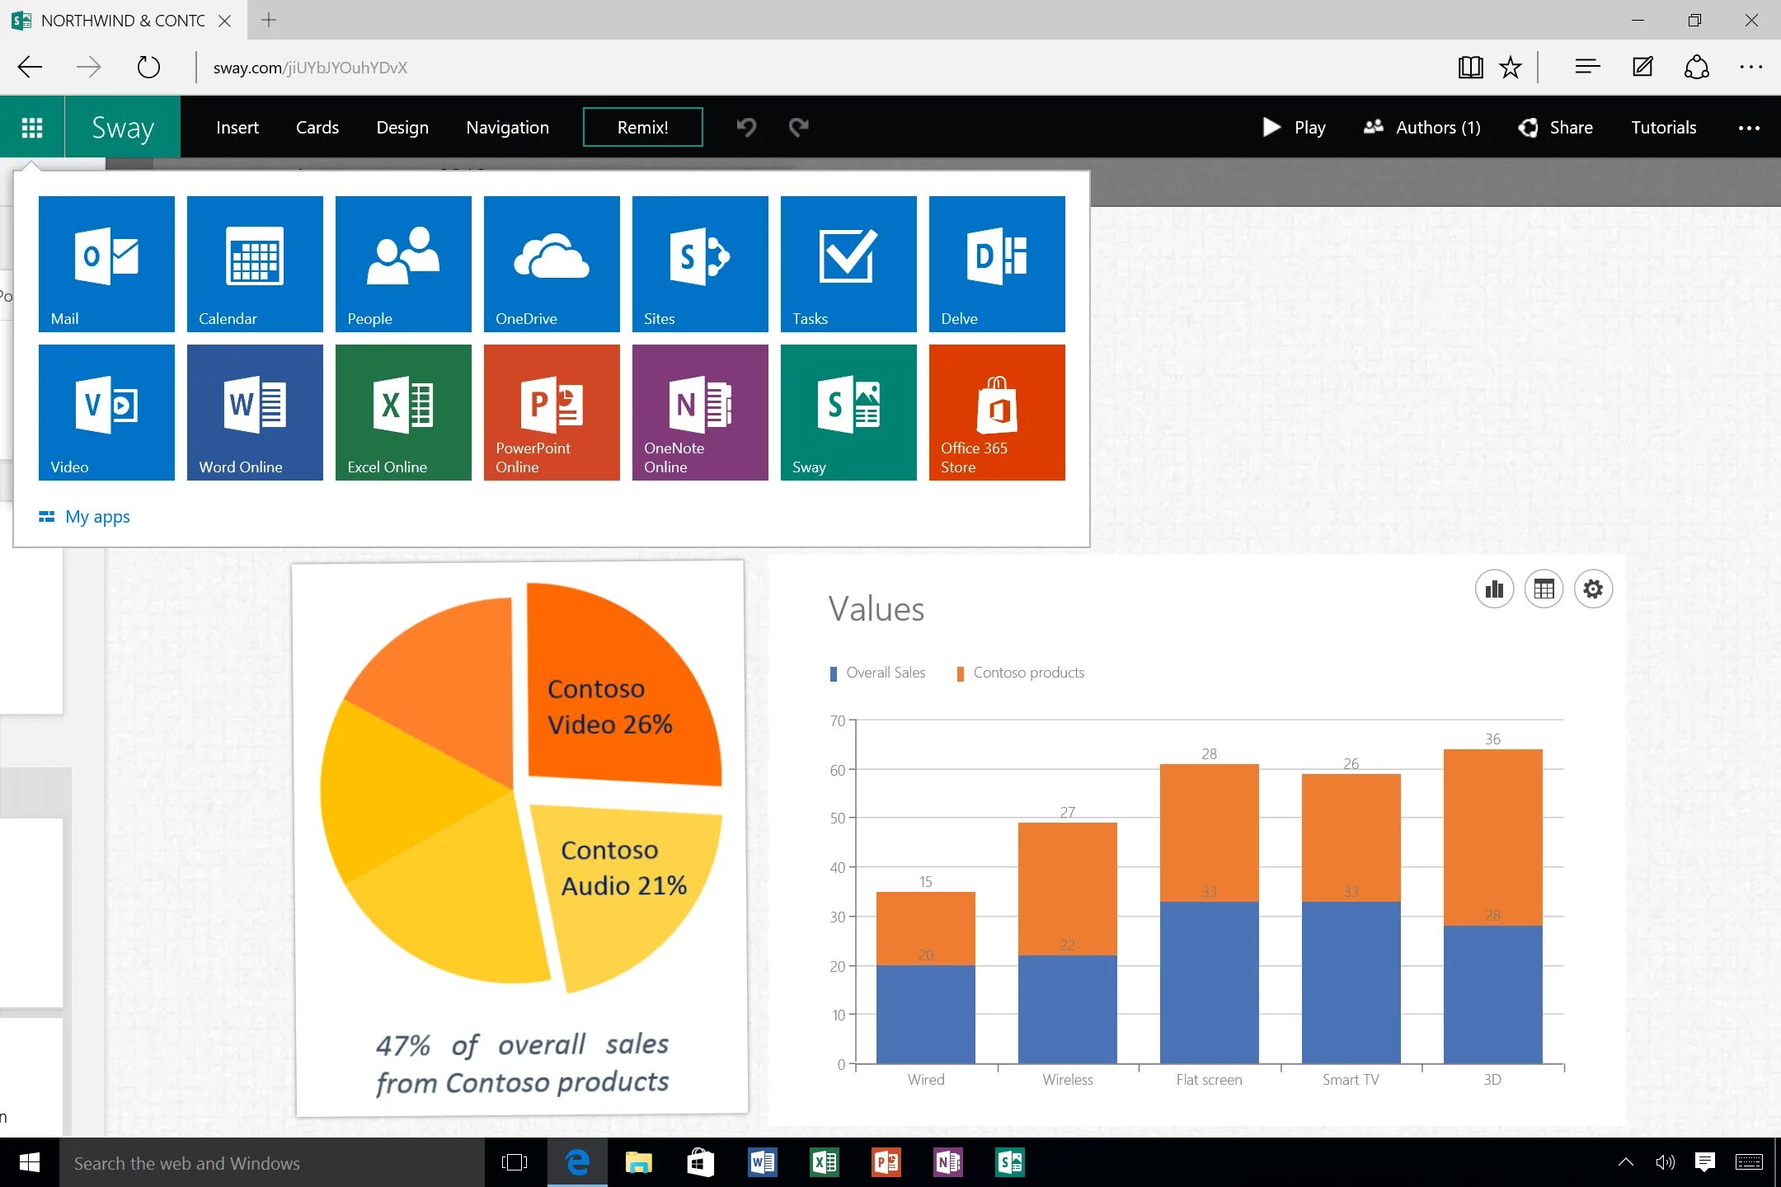This screenshot has height=1187, width=1781.
Task: Open the Office 365 Store
Action: [x=996, y=412]
